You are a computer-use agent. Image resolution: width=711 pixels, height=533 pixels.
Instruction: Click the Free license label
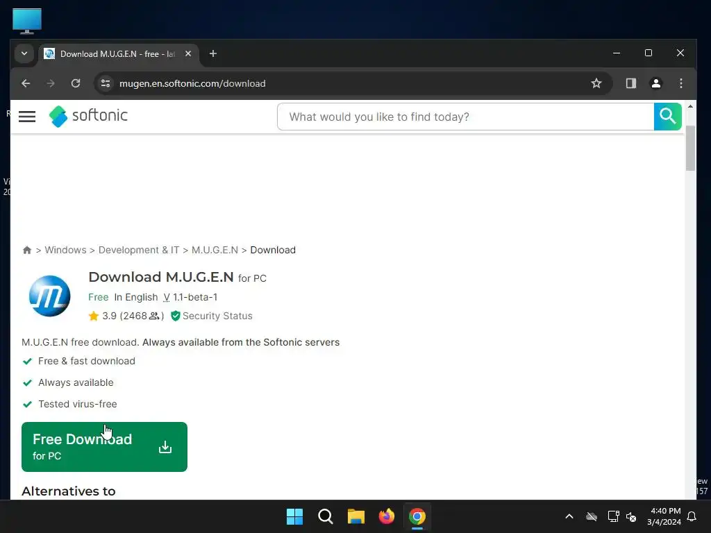click(99, 297)
